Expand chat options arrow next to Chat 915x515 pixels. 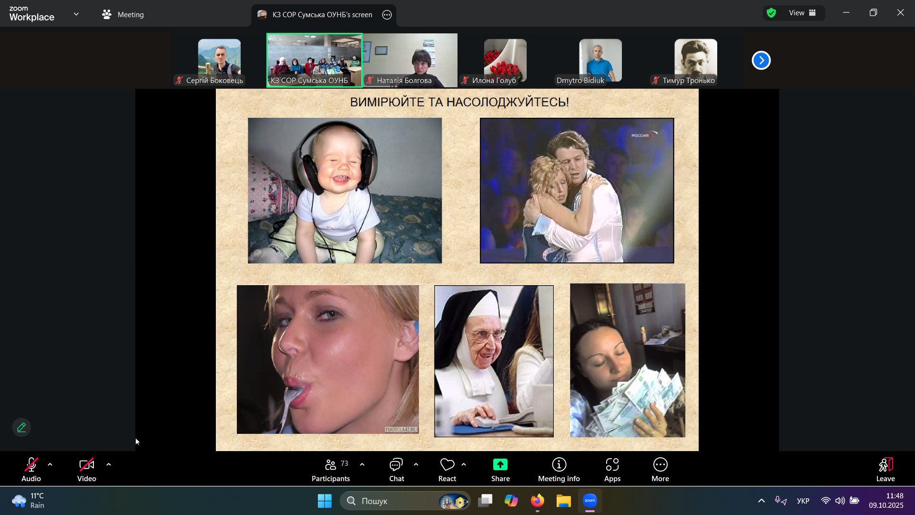click(416, 464)
